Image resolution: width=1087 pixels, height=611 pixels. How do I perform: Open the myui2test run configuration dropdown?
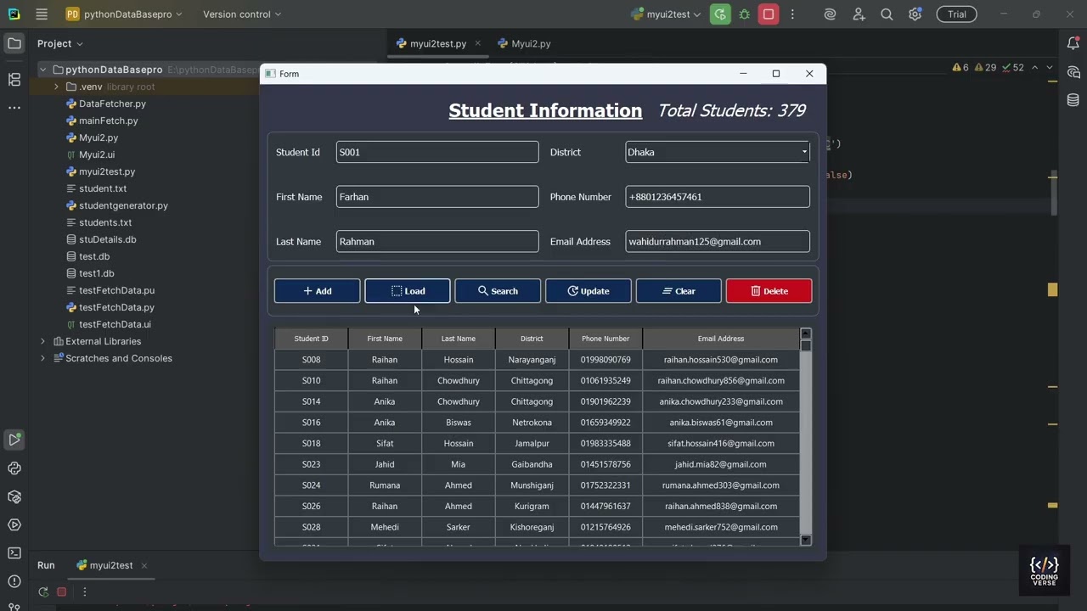point(667,14)
